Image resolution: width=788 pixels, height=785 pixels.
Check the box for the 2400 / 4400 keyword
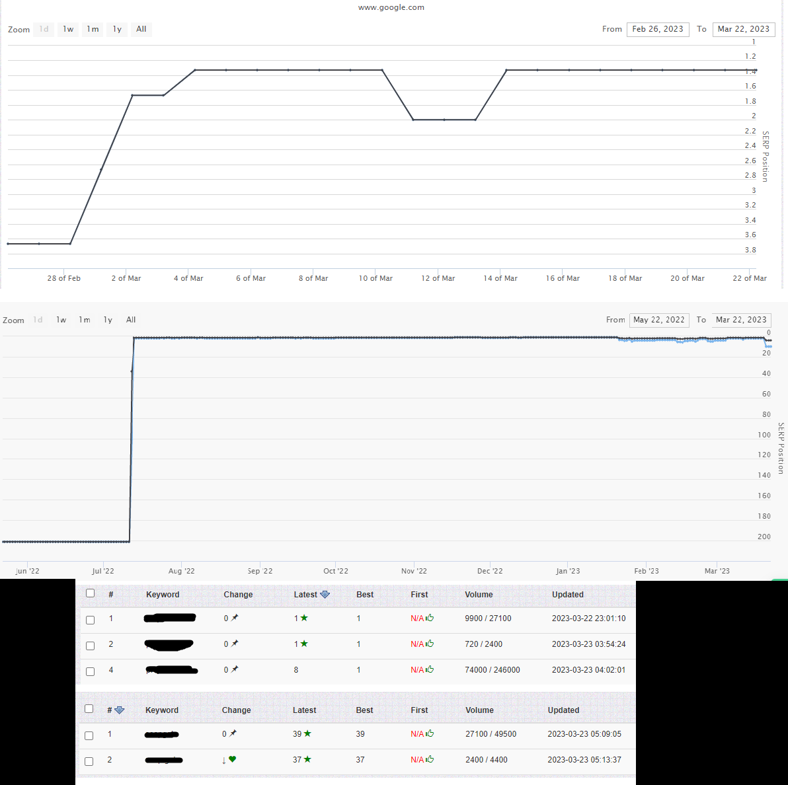tap(89, 761)
